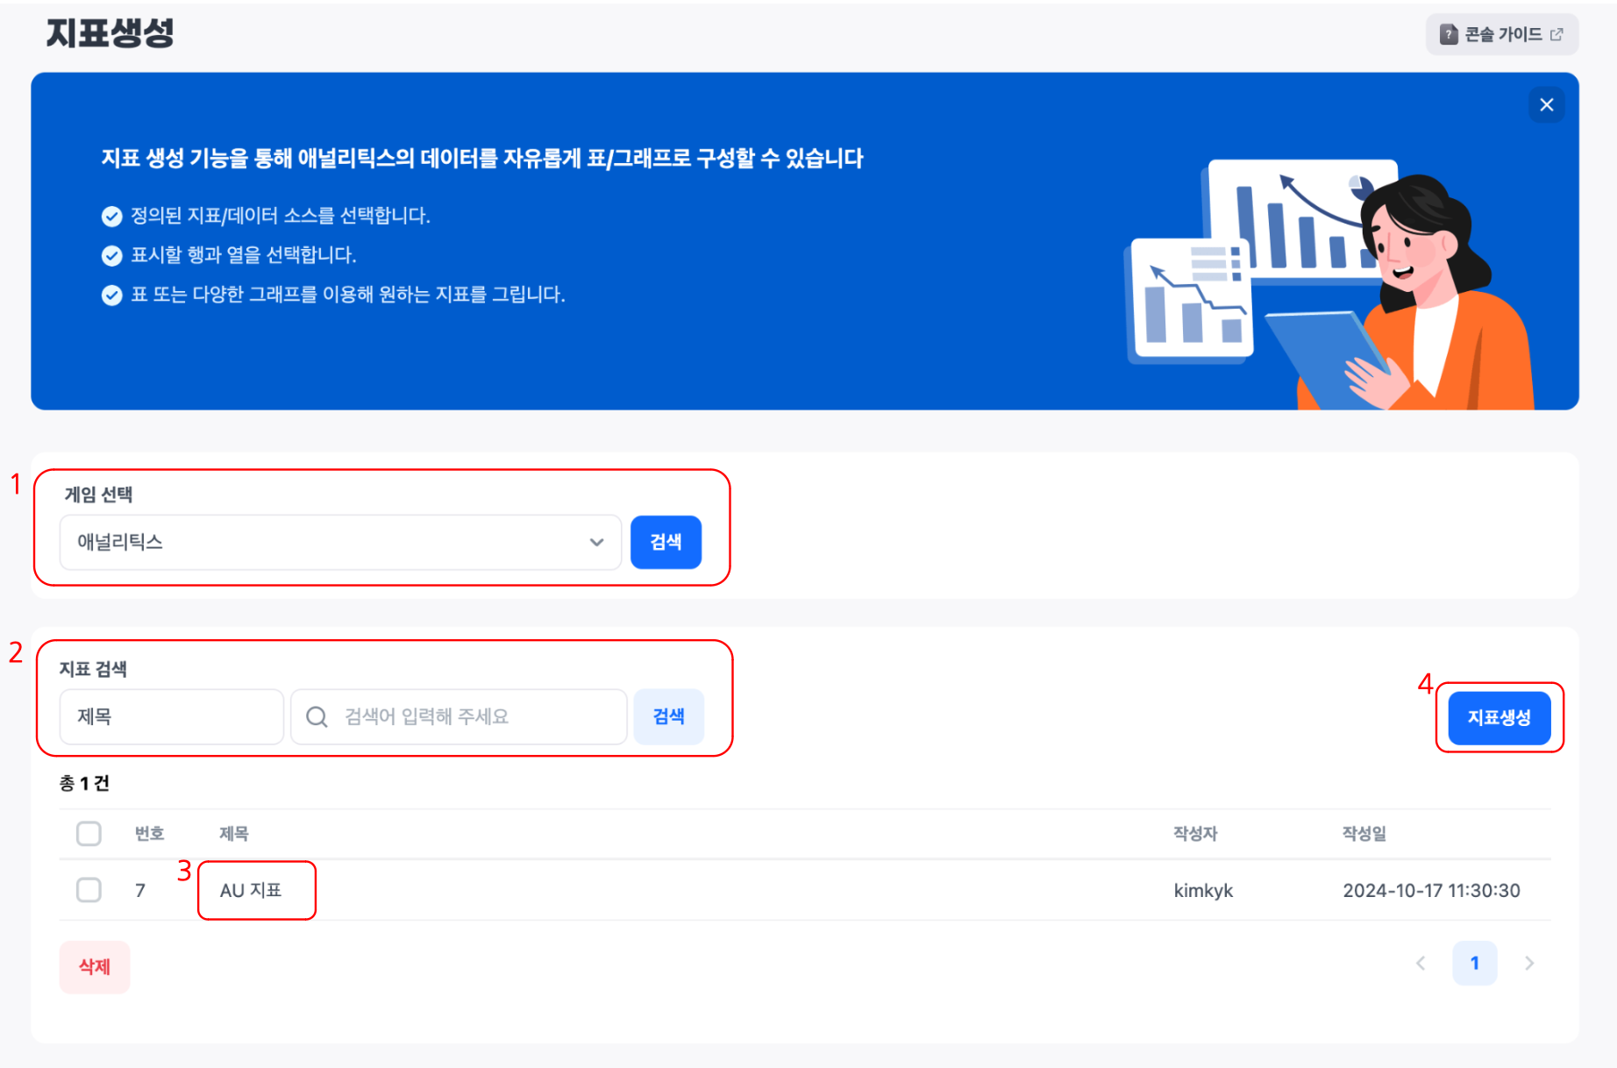Screen dimensions: 1617x1068
Task: Click the red 삭제 delete button
Action: pyautogui.click(x=95, y=966)
